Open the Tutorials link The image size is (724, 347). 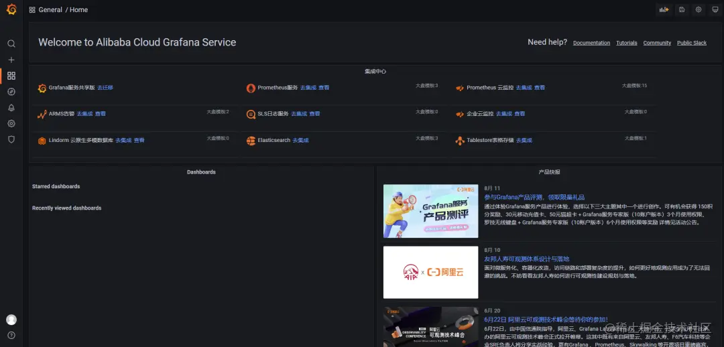click(627, 43)
